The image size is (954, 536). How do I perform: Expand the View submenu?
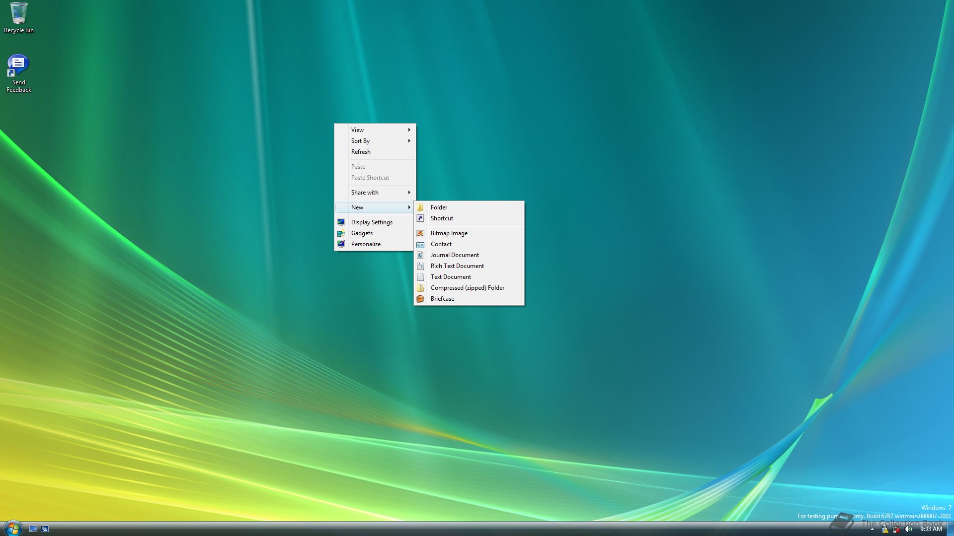coord(375,130)
